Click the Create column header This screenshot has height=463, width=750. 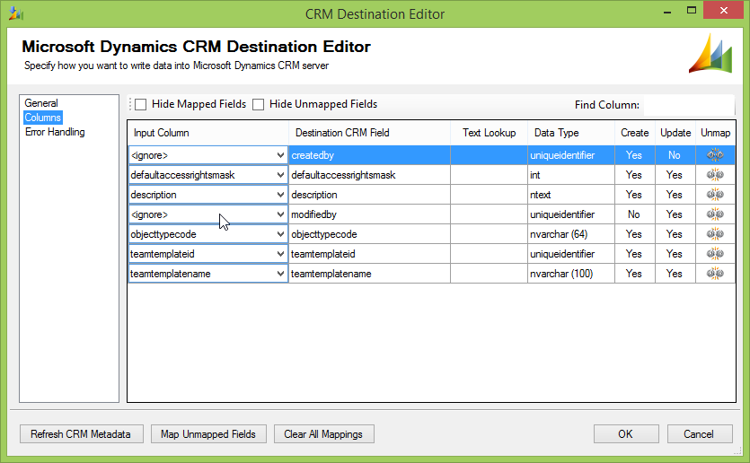635,133
